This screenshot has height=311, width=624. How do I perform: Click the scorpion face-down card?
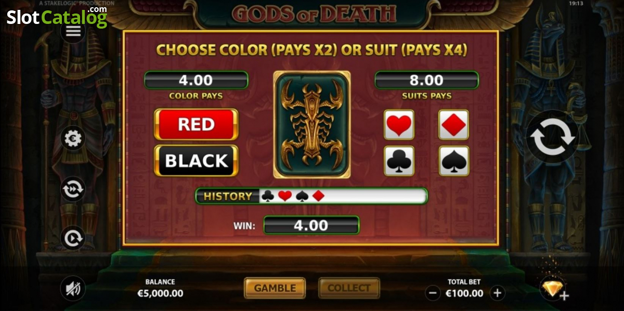click(312, 125)
